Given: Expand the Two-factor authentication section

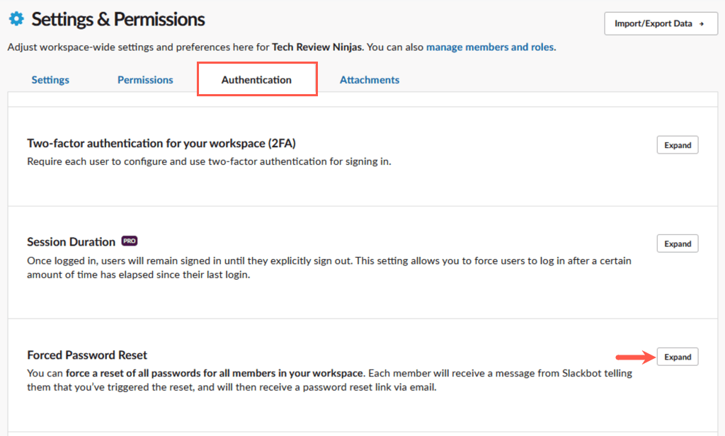Looking at the screenshot, I should pyautogui.click(x=677, y=144).
